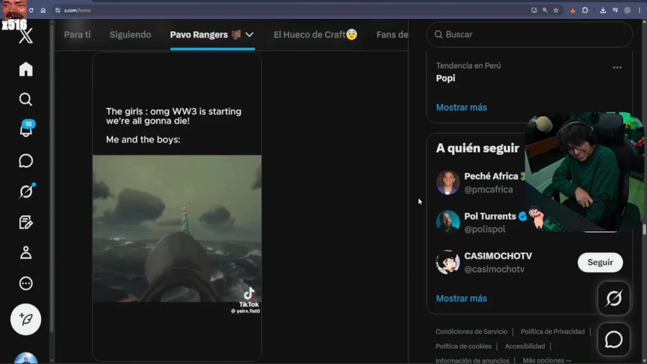The image size is (647, 364).
Task: Bookmark this page with the star
Action: pyautogui.click(x=556, y=10)
